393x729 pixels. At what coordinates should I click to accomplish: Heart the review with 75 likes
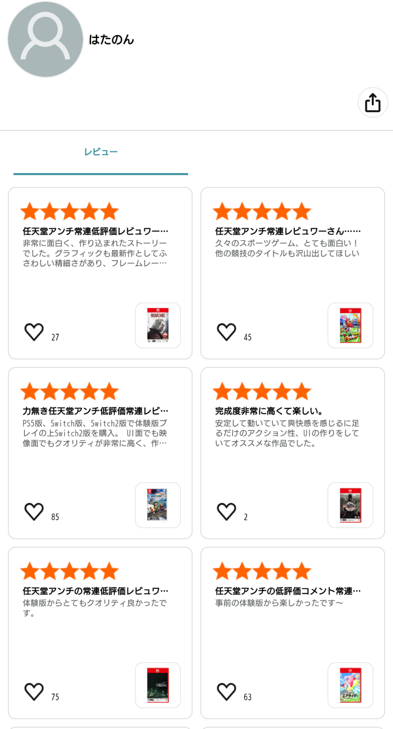[x=34, y=692]
